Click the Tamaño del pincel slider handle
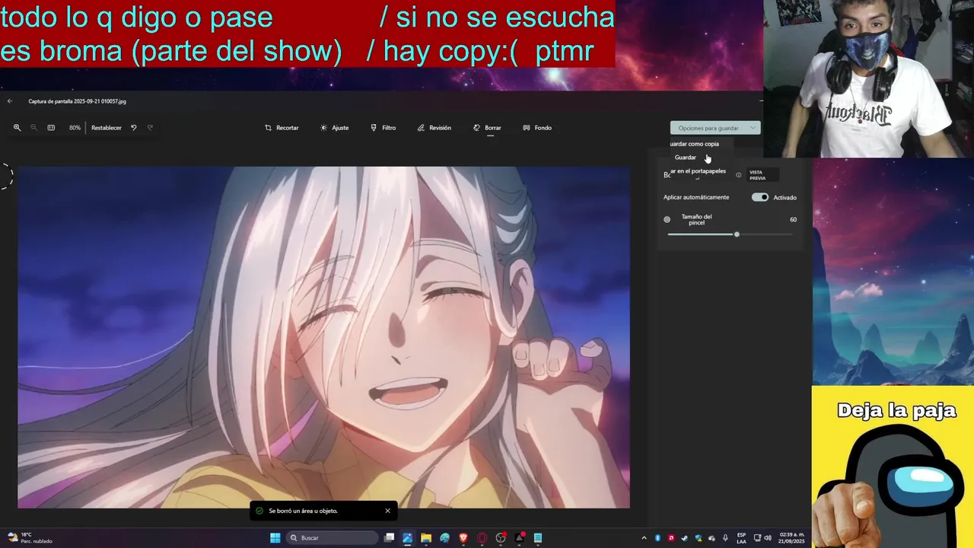Image resolution: width=974 pixels, height=548 pixels. [737, 234]
